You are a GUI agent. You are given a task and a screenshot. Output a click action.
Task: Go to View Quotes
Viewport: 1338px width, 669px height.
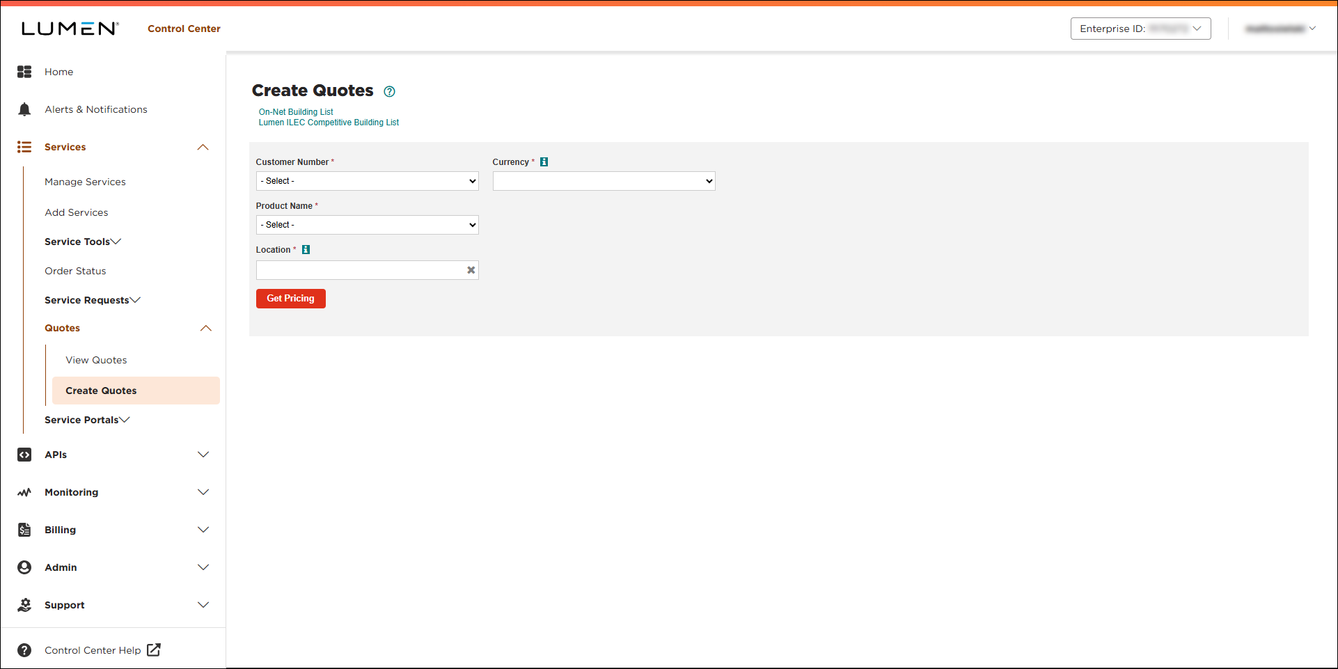96,360
